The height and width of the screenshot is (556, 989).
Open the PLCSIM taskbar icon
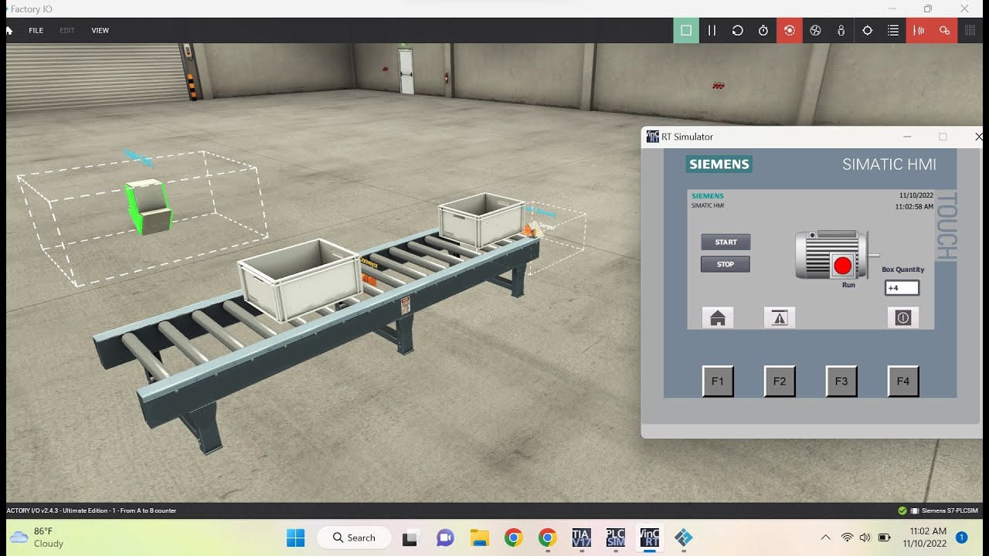[x=615, y=537]
